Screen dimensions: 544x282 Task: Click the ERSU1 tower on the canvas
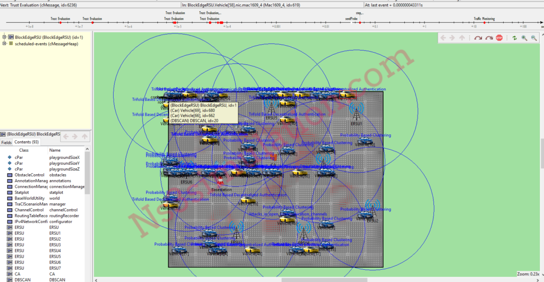point(356,112)
